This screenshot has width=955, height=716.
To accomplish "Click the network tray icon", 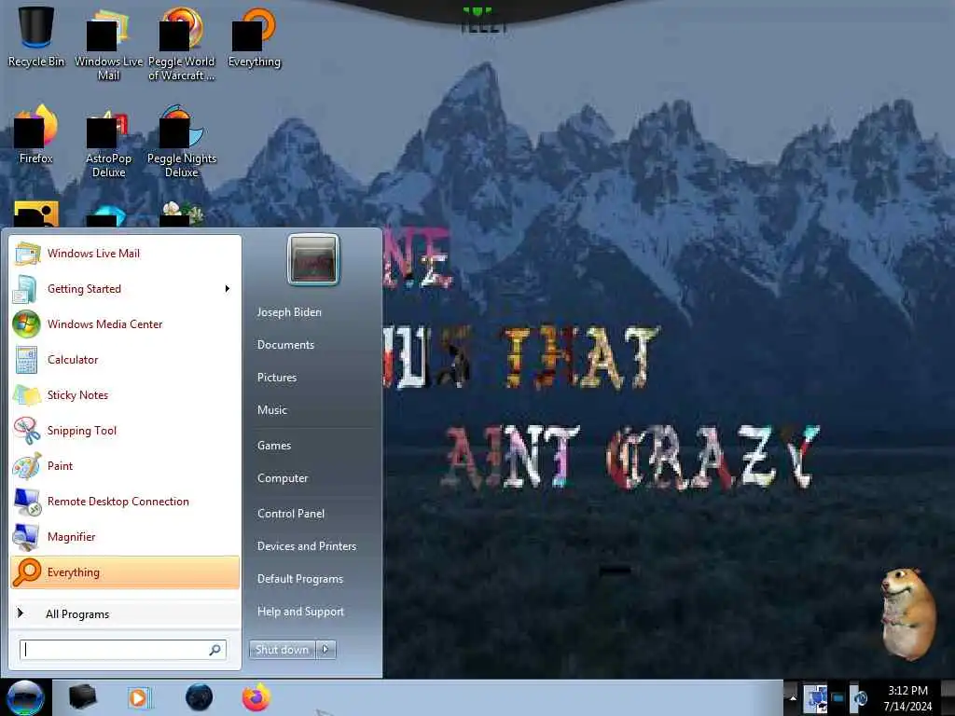I will (815, 698).
